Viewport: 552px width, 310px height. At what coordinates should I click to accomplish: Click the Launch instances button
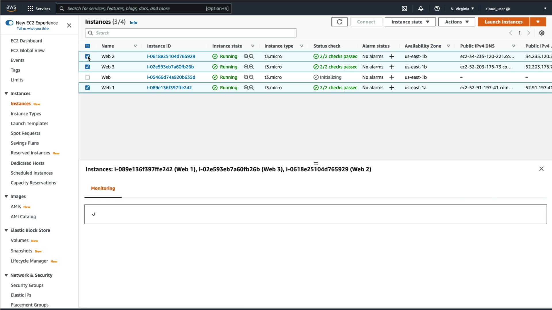pos(503,22)
